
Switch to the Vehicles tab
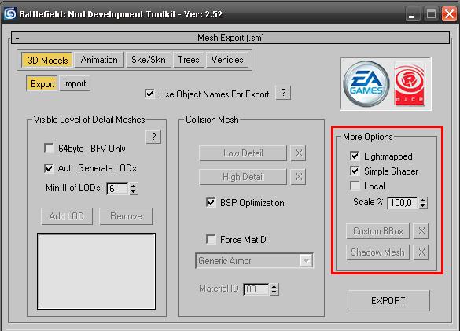tap(227, 60)
